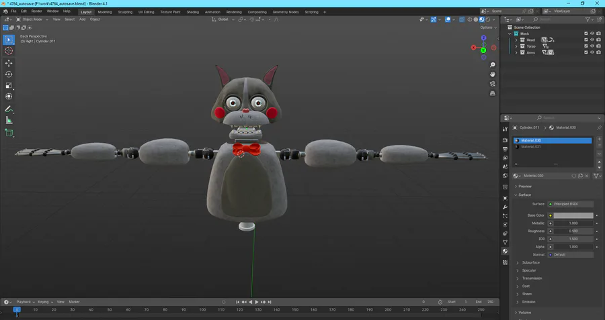Open the Output properties tab

coord(505,149)
